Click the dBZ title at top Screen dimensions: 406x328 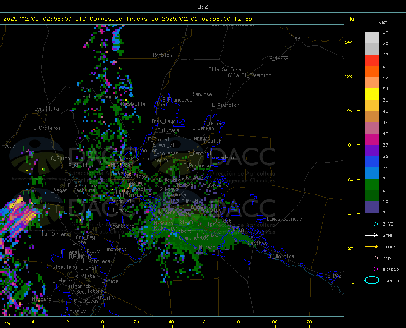[x=203, y=7]
